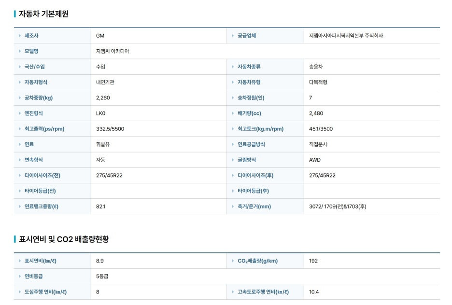Click the 최고토크(kg.m/rpm) label

pyautogui.click(x=261, y=129)
